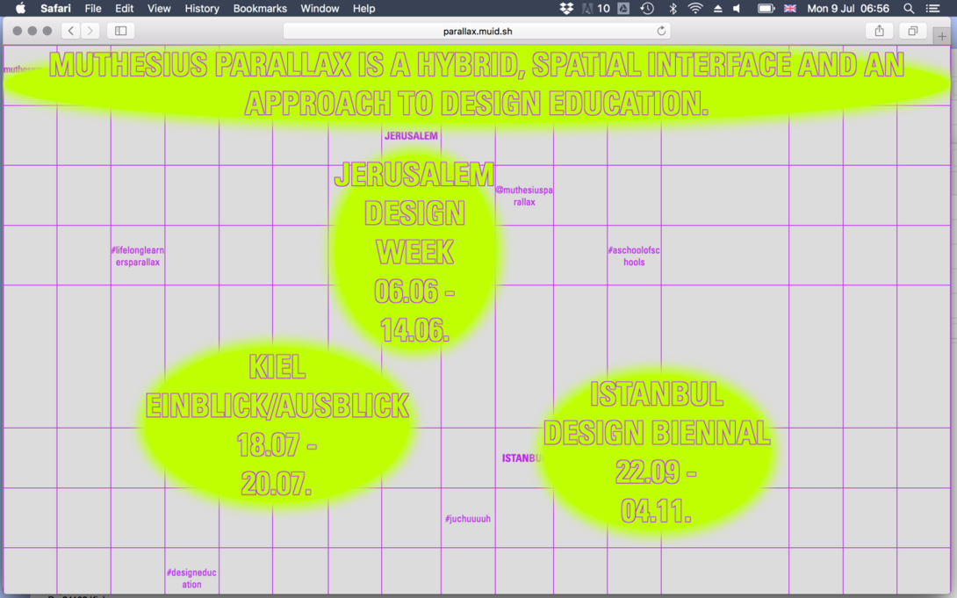This screenshot has width=957, height=598.
Task: Open Notification Center icon
Action: pos(932,9)
